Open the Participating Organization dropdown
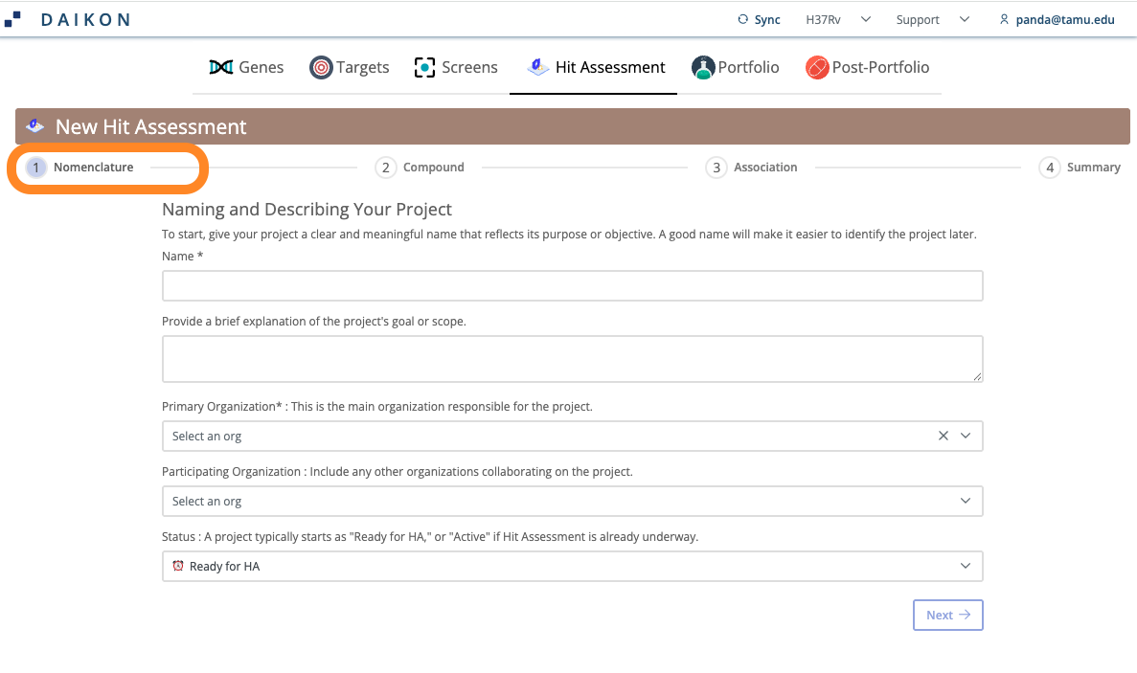The height and width of the screenshot is (673, 1137). 572,502
